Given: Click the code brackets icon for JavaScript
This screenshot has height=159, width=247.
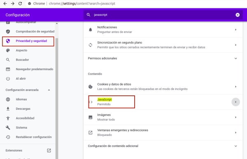Looking at the screenshot, I should (91, 102).
